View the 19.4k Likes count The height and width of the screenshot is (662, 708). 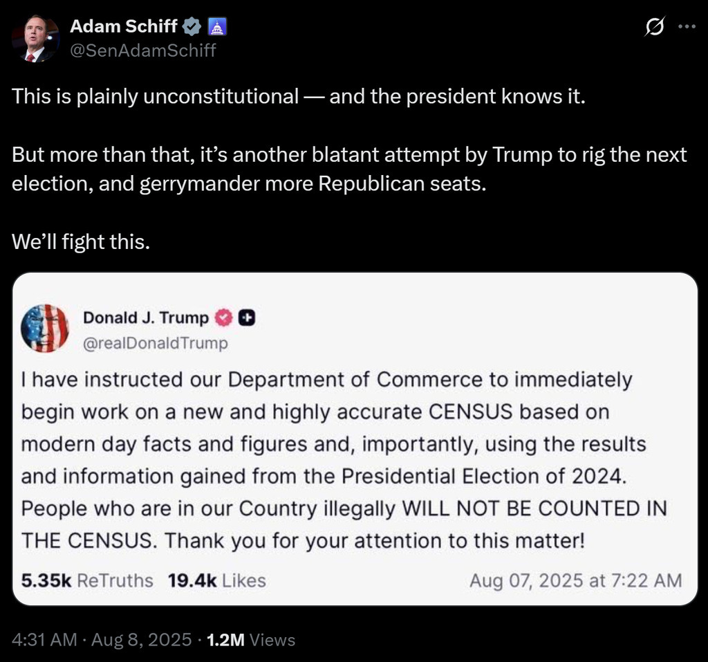[216, 580]
